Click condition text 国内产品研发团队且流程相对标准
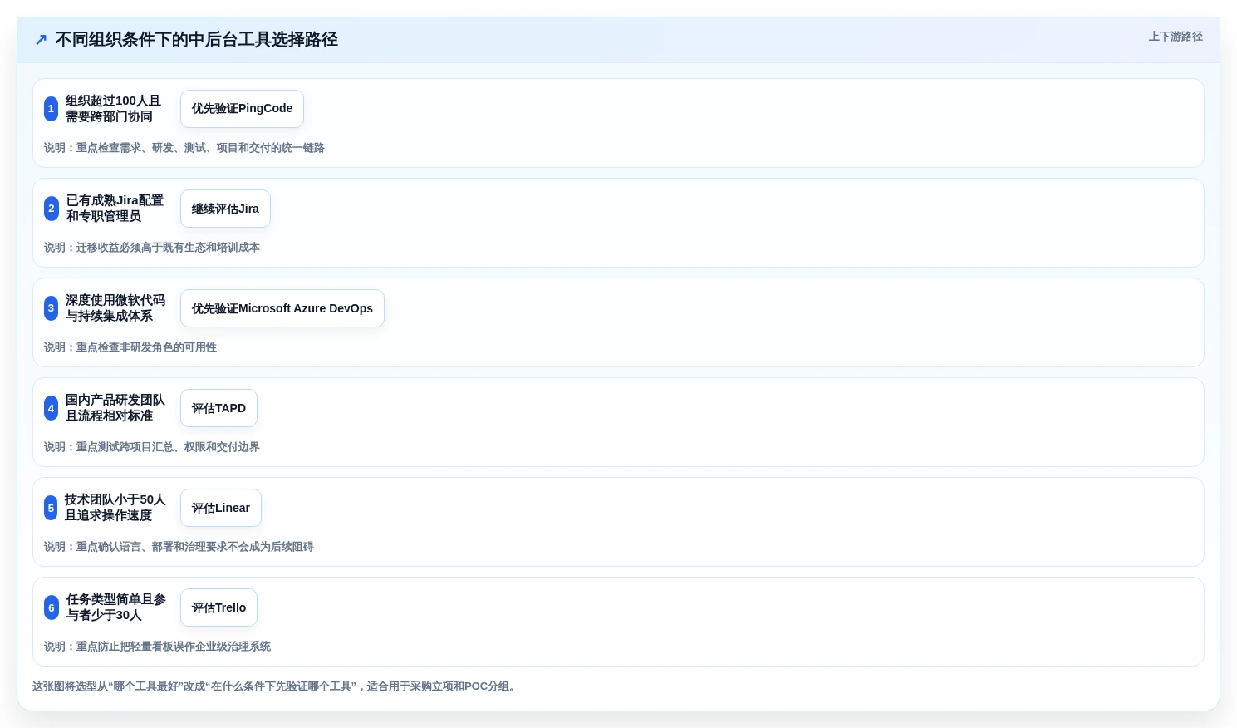Image resolution: width=1237 pixels, height=728 pixels. coord(115,408)
